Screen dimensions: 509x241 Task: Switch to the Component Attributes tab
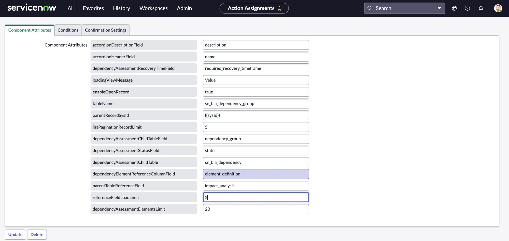coord(30,30)
